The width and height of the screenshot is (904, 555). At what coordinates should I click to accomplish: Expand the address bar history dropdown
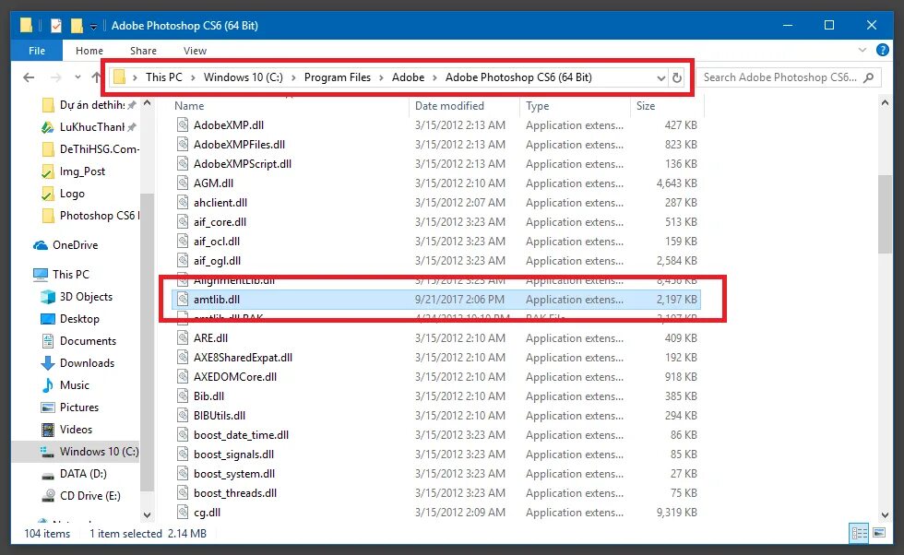660,77
